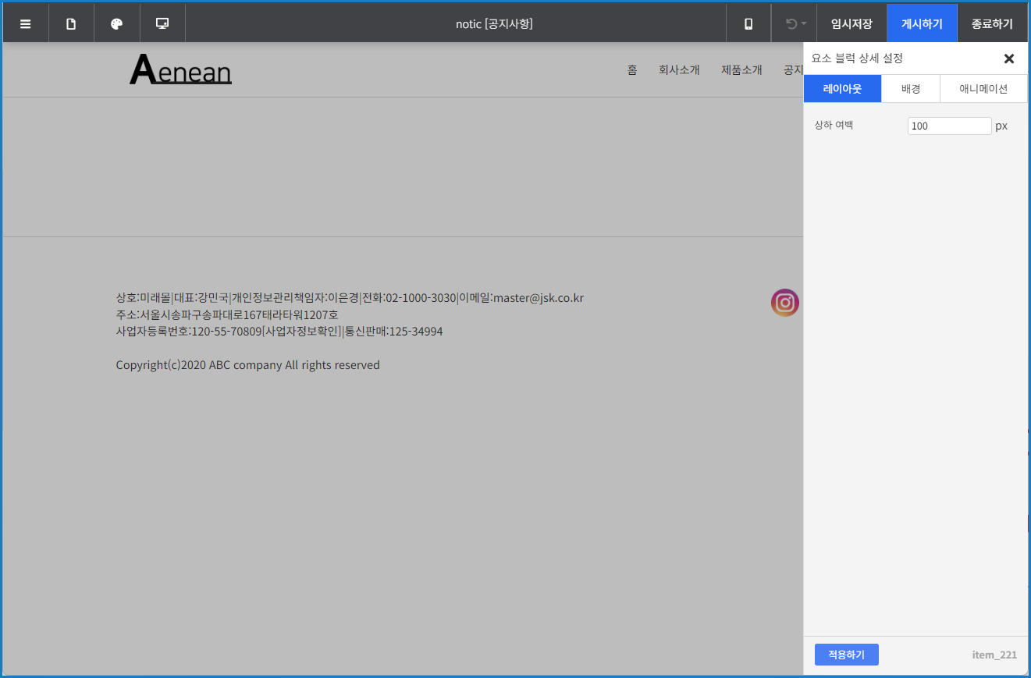Open the design palette icon
The width and height of the screenshot is (1031, 678).
[x=117, y=23]
